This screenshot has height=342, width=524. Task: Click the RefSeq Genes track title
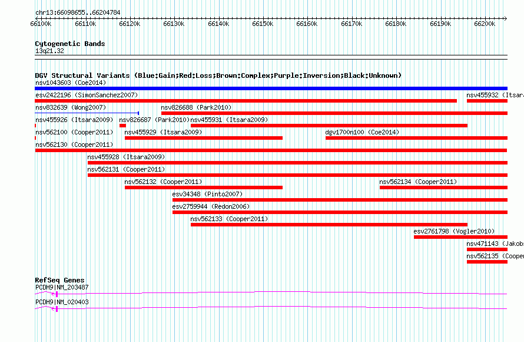59,280
